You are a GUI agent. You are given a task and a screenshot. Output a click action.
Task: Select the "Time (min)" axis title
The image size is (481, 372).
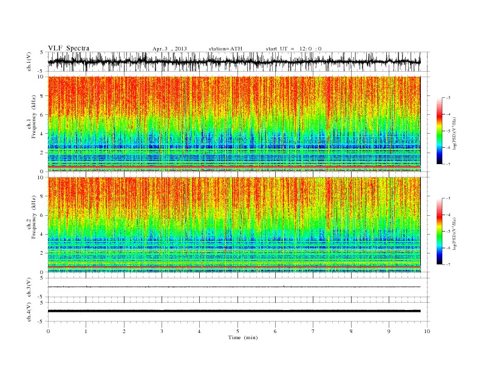tap(243, 337)
